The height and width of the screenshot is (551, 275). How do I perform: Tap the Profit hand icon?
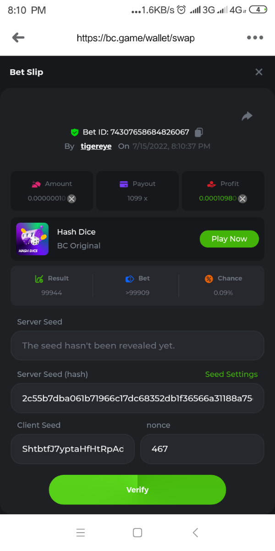(x=211, y=184)
